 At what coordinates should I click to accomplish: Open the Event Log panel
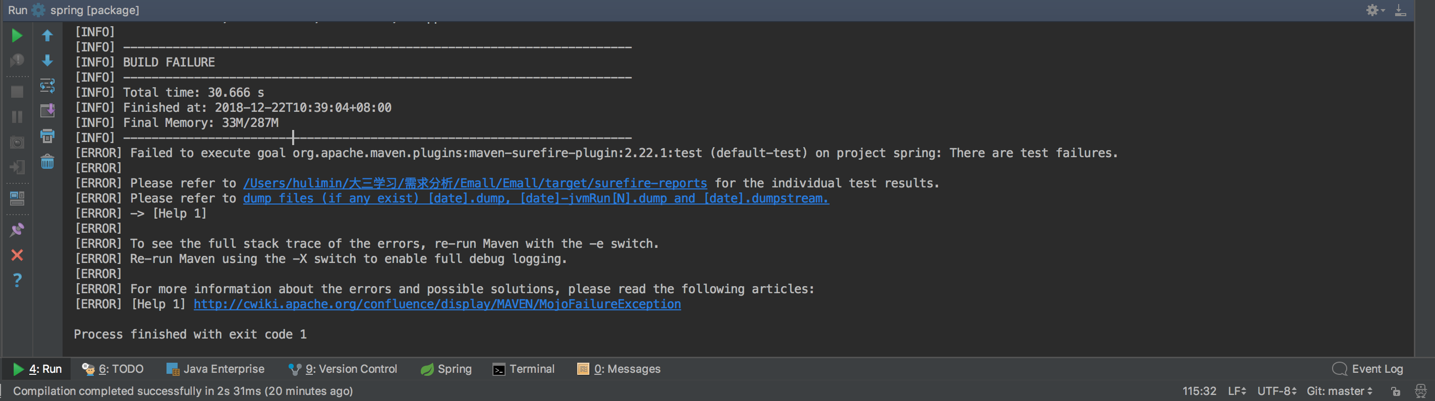tap(1367, 369)
